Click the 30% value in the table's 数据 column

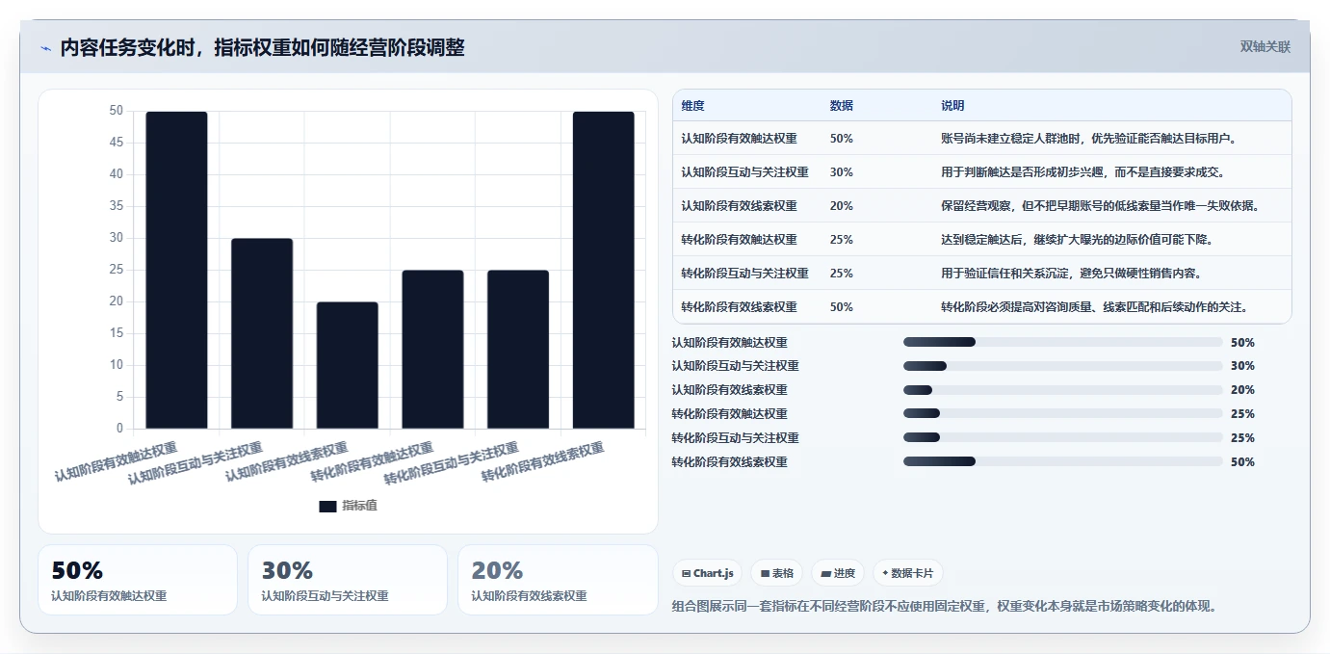(x=841, y=172)
